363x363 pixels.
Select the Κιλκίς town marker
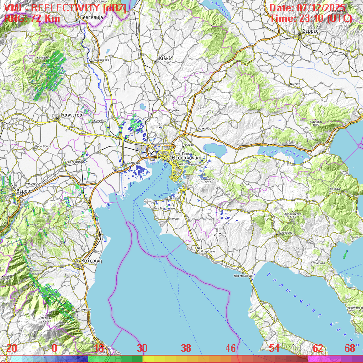click(x=156, y=62)
